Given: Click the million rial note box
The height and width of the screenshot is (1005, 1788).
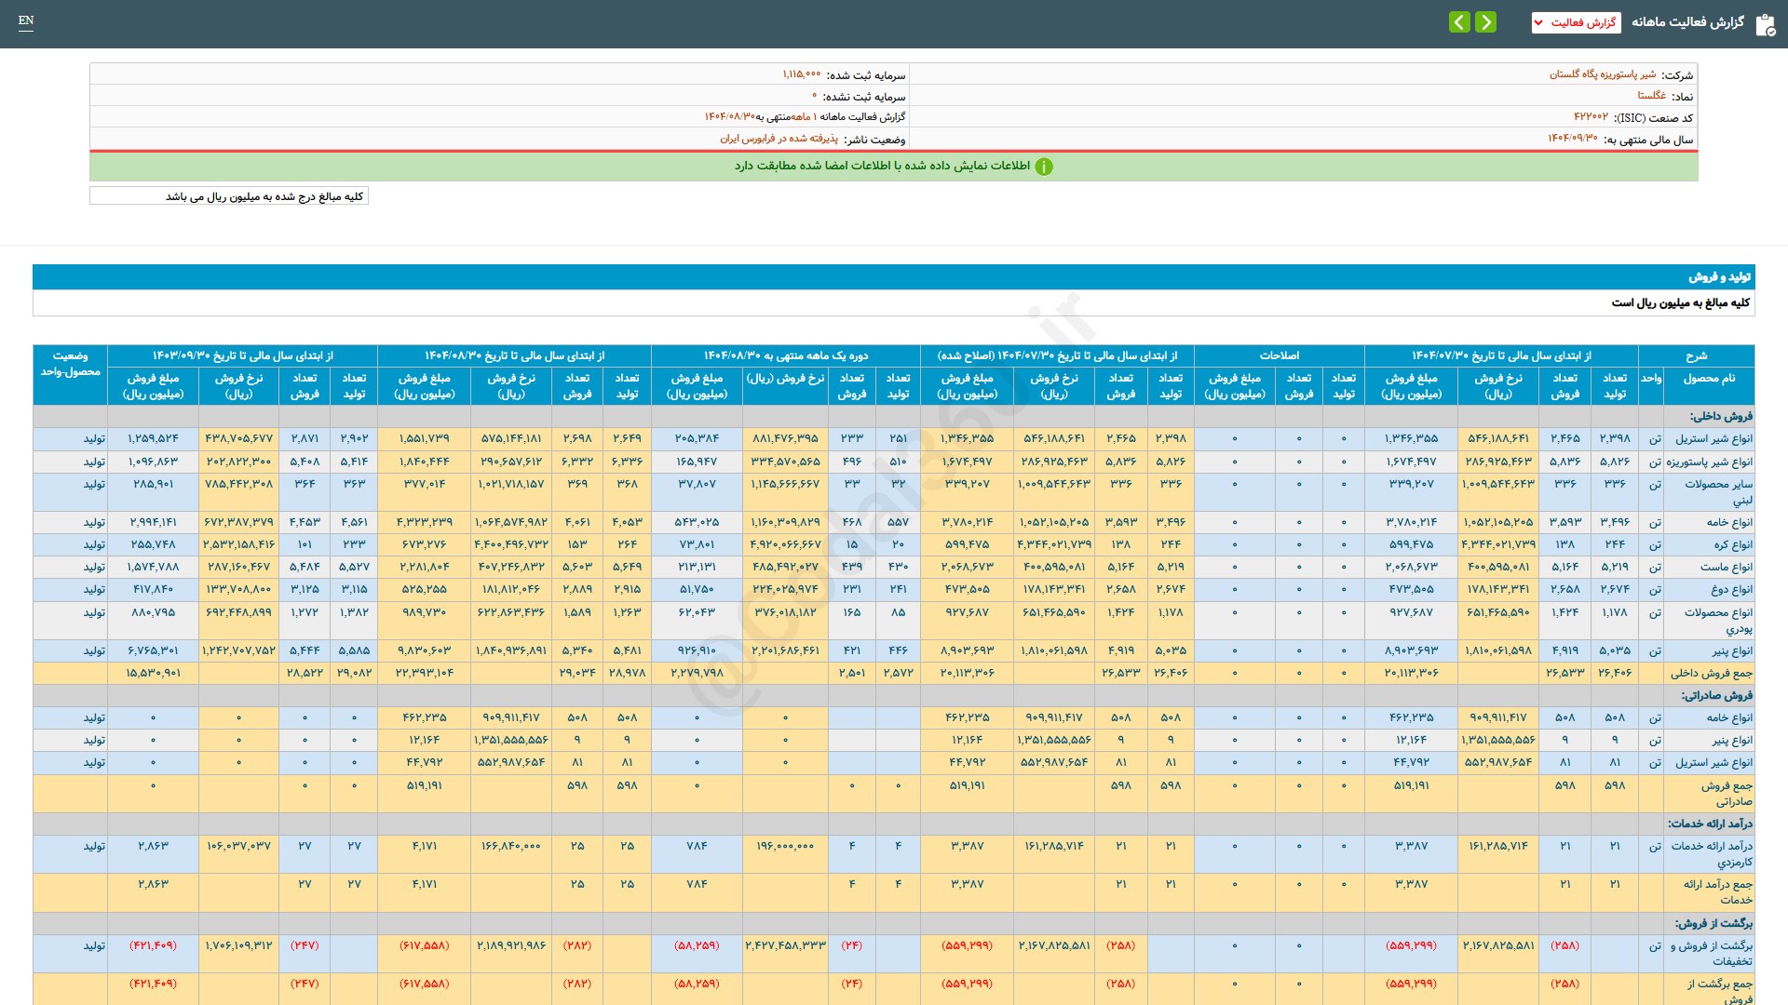Looking at the screenshot, I should (229, 196).
